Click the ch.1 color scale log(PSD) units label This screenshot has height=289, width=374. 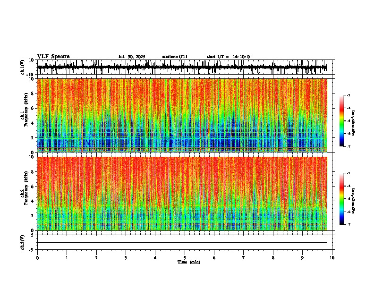354,123
